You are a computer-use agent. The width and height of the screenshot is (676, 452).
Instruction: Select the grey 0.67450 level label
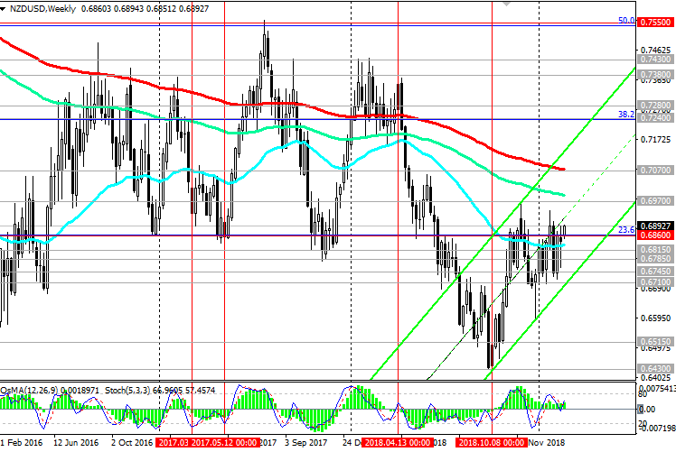655,272
